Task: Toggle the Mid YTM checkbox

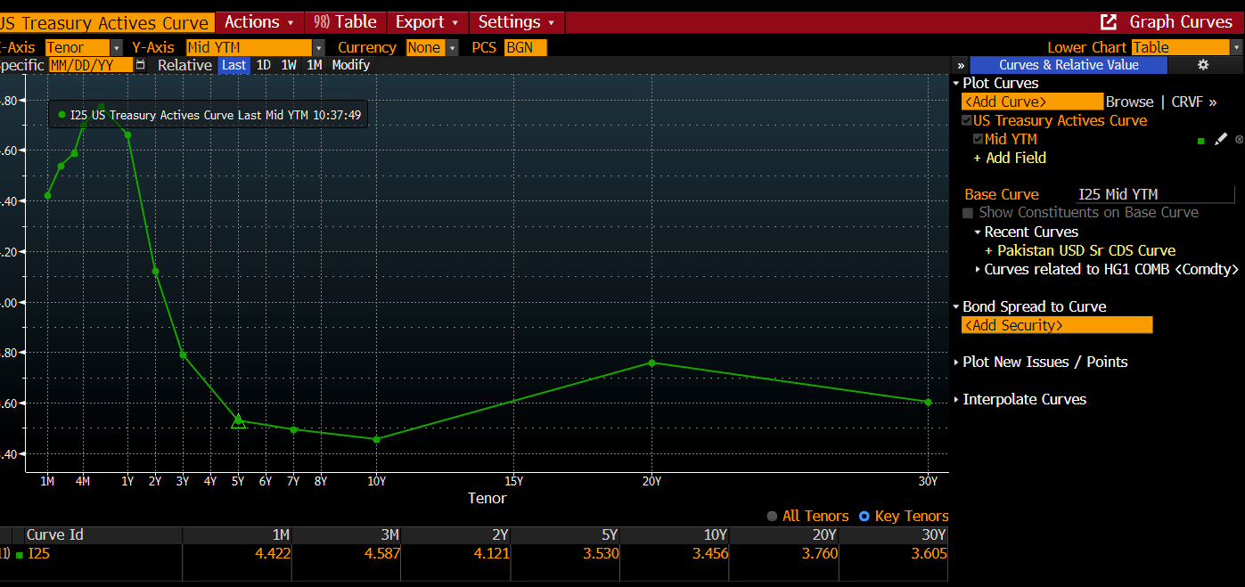Action: click(978, 139)
